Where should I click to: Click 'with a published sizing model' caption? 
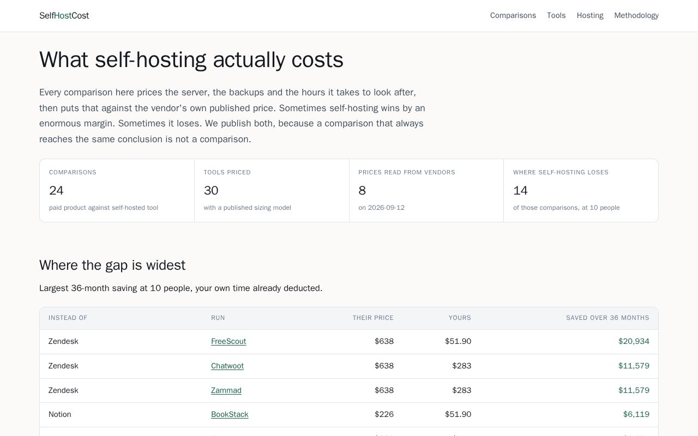point(248,208)
